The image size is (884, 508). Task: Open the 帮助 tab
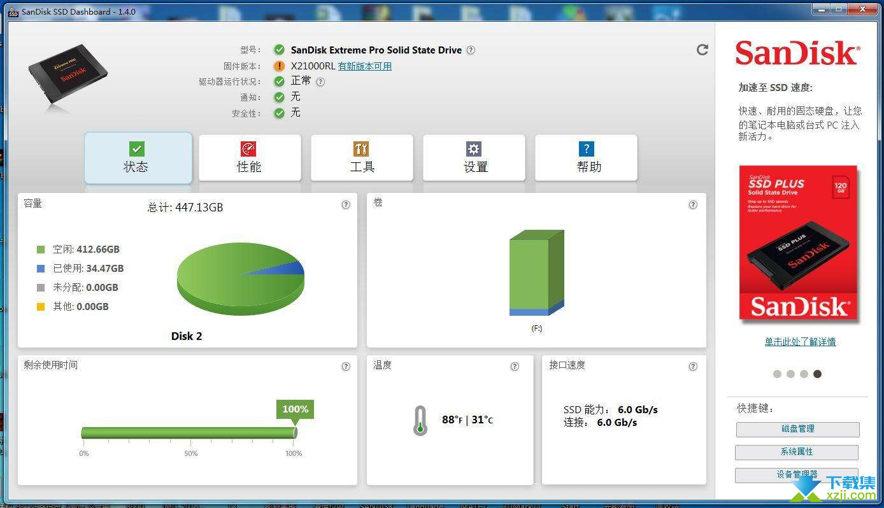(586, 158)
